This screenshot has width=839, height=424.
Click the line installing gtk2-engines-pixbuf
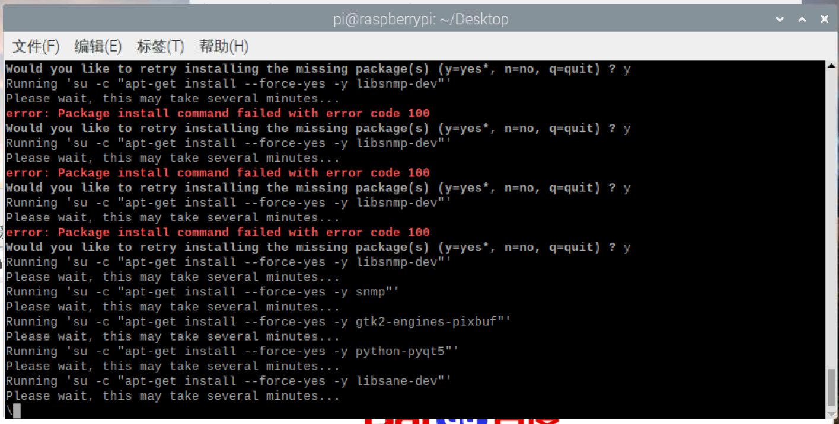(259, 322)
